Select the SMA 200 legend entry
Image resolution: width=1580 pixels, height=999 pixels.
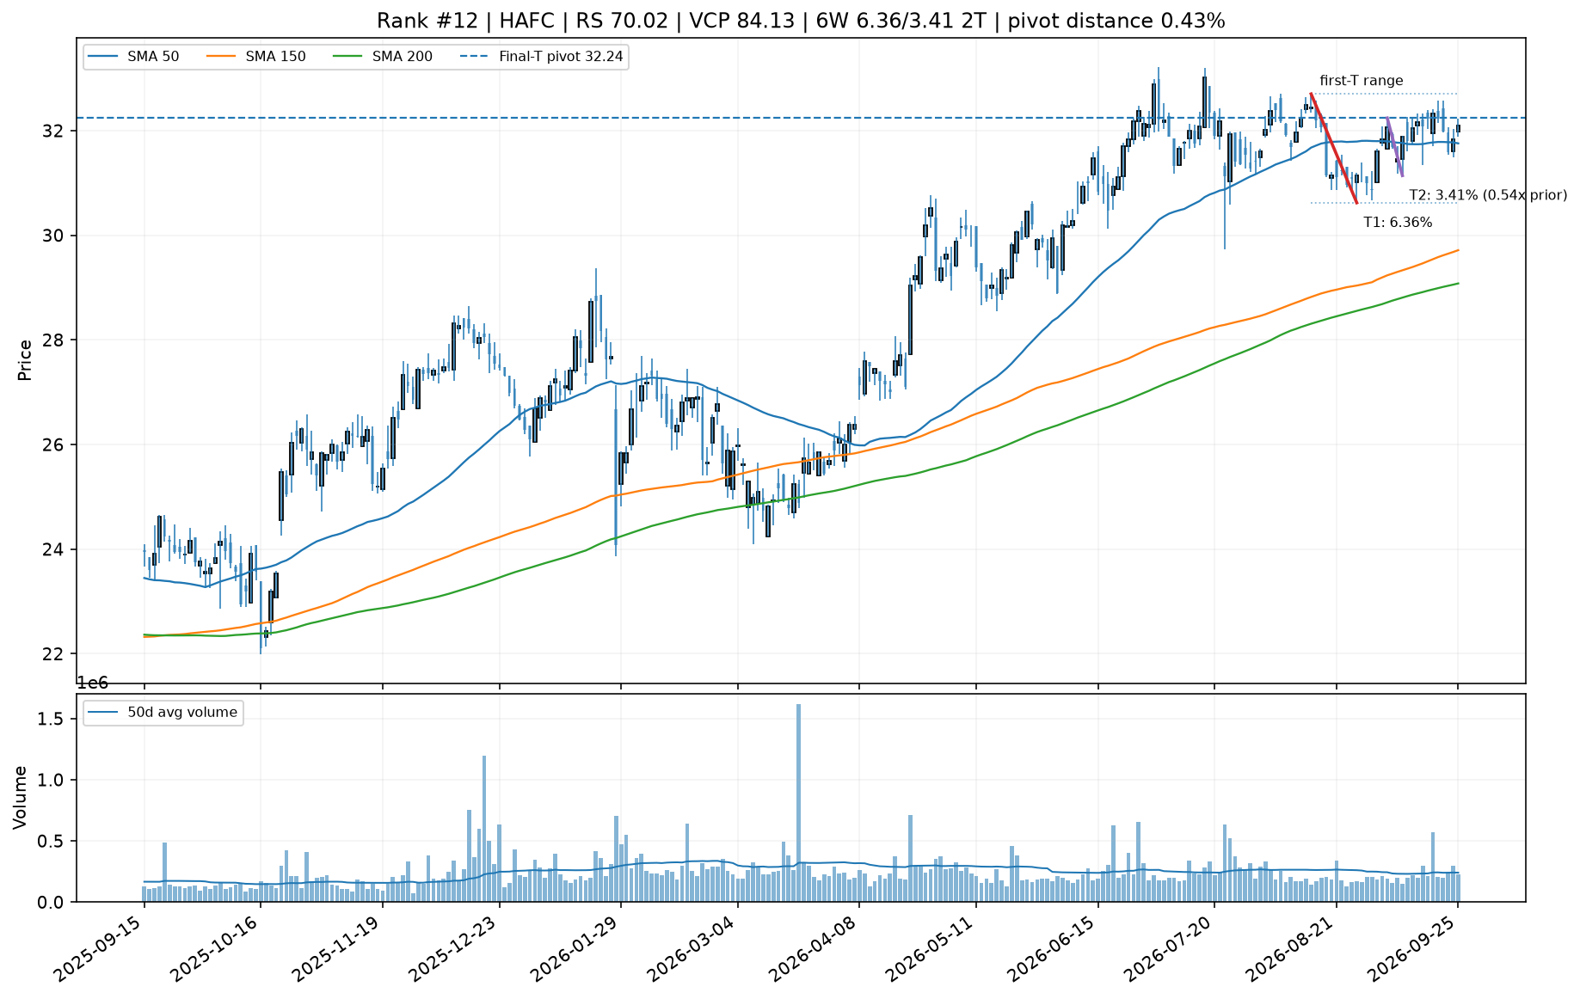coord(384,57)
